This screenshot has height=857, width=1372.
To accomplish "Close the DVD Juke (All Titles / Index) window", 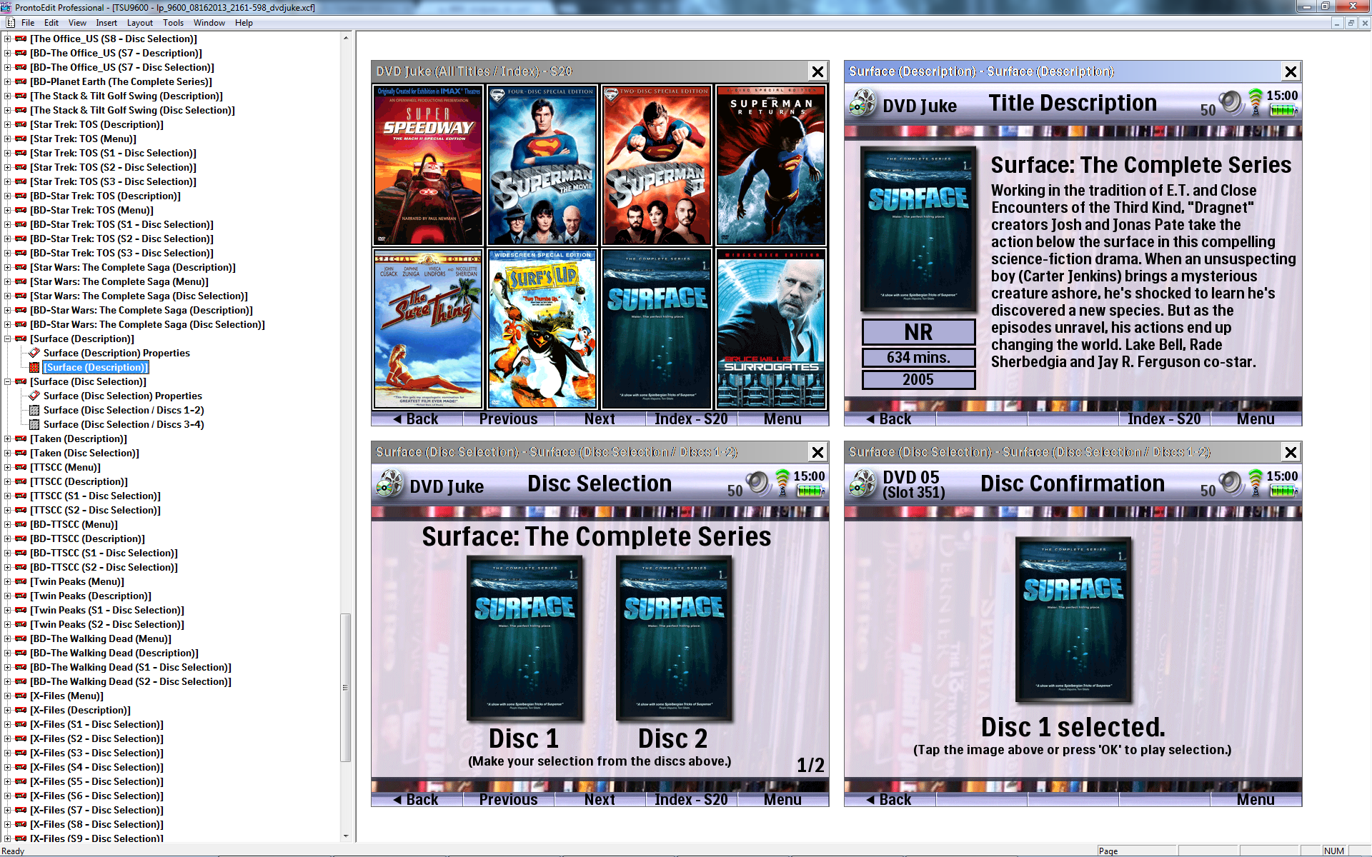I will [x=817, y=71].
